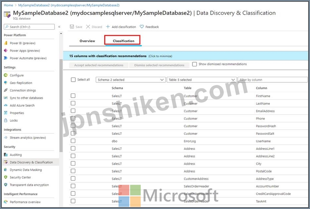Click the Geo-Replication globe icon
The width and height of the screenshot is (310, 209).
(6, 82)
